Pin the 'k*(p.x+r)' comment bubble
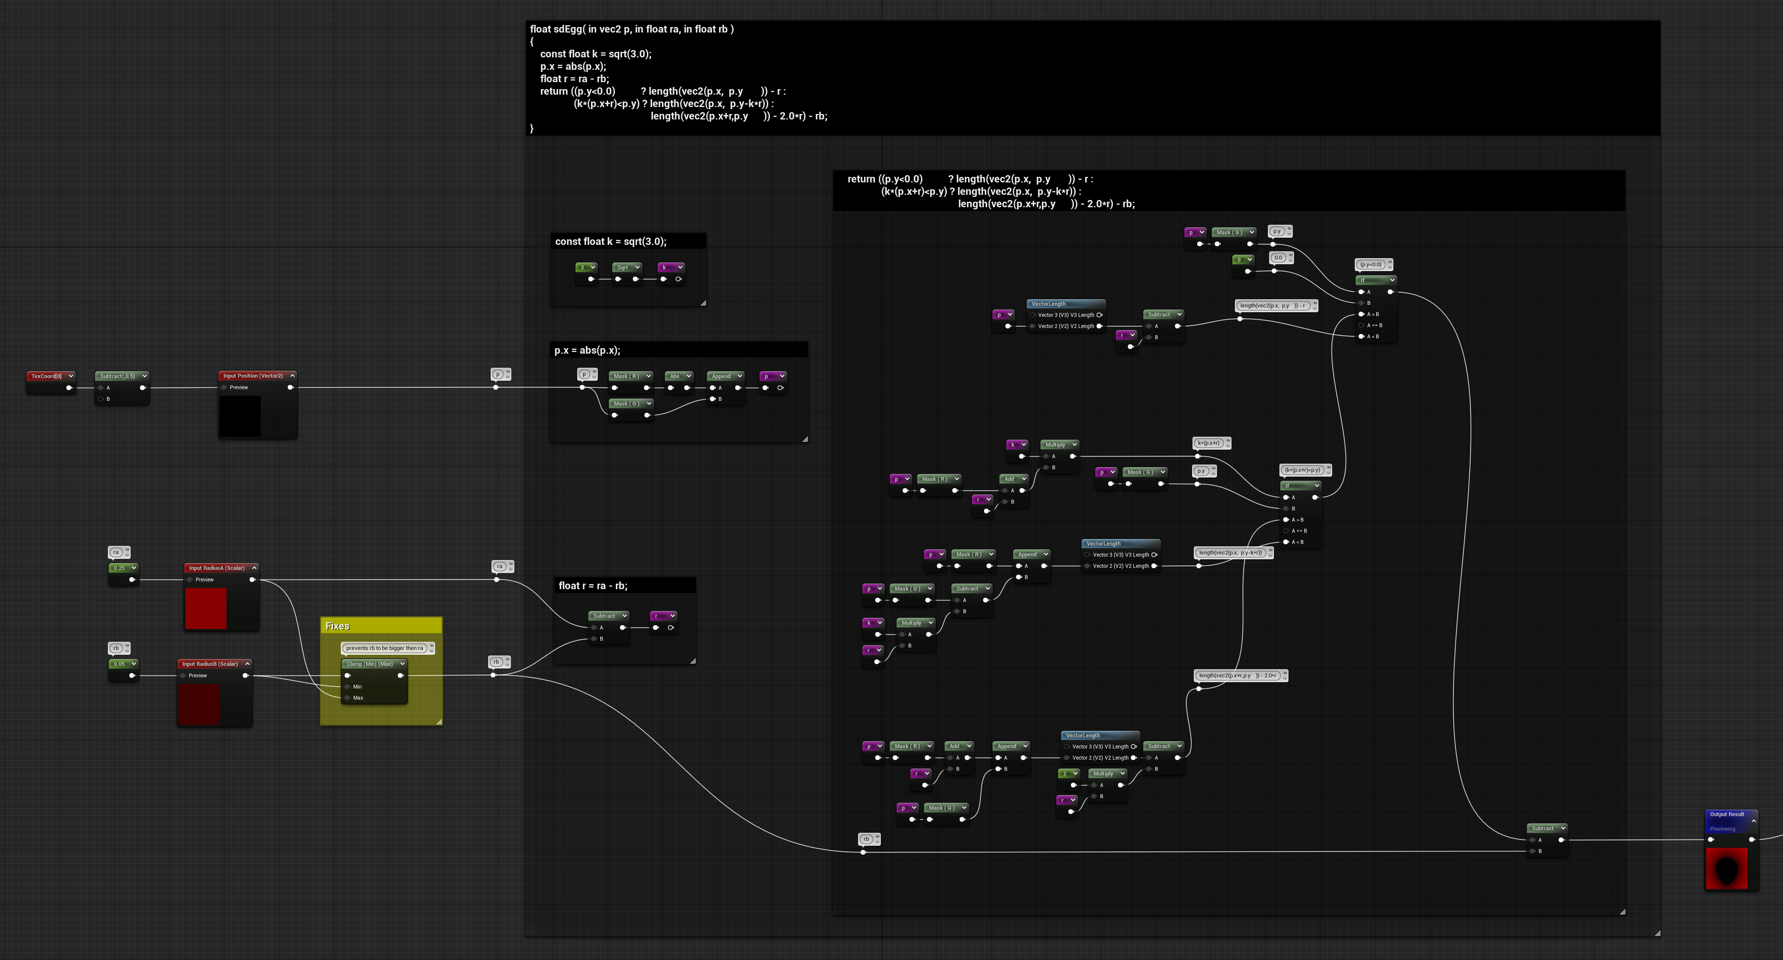This screenshot has width=1783, height=960. [1227, 440]
